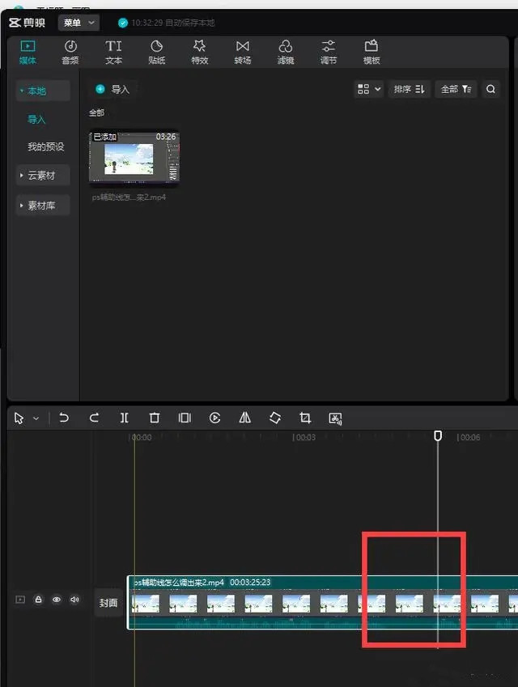Screen dimensions: 518x687
Task: Delete the selected clip with trash icon
Action: tap(155, 418)
